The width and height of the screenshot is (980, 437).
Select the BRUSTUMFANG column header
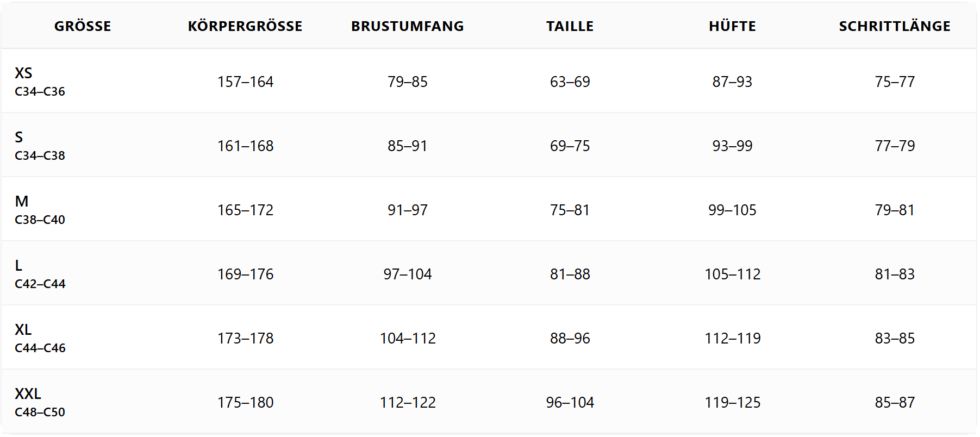tap(408, 26)
